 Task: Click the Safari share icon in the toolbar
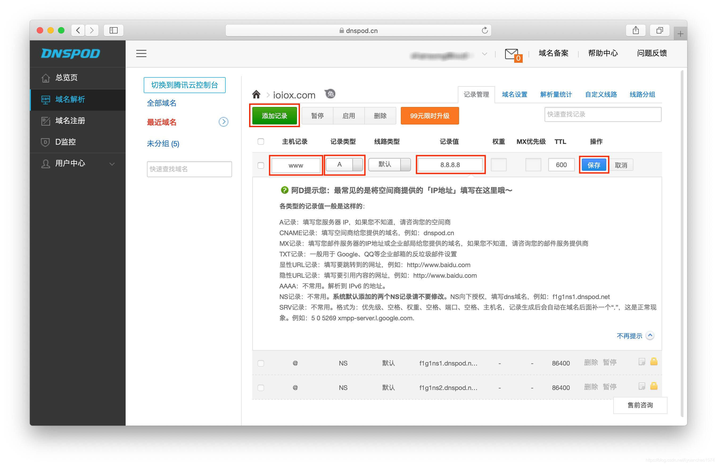point(636,30)
